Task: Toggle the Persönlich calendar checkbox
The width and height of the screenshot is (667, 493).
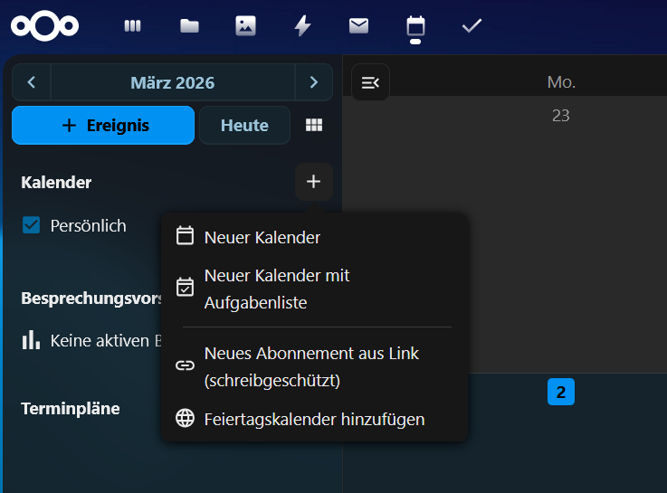Action: 31,225
